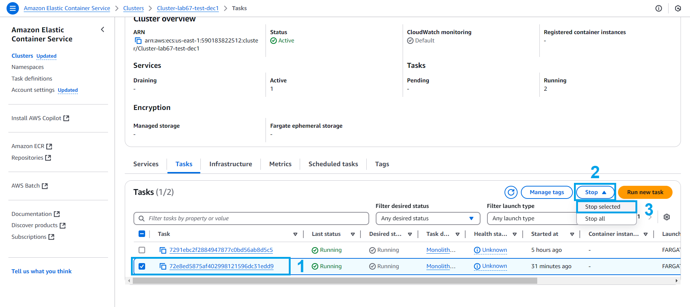
Task: Open the Tags tab
Action: pos(382,164)
